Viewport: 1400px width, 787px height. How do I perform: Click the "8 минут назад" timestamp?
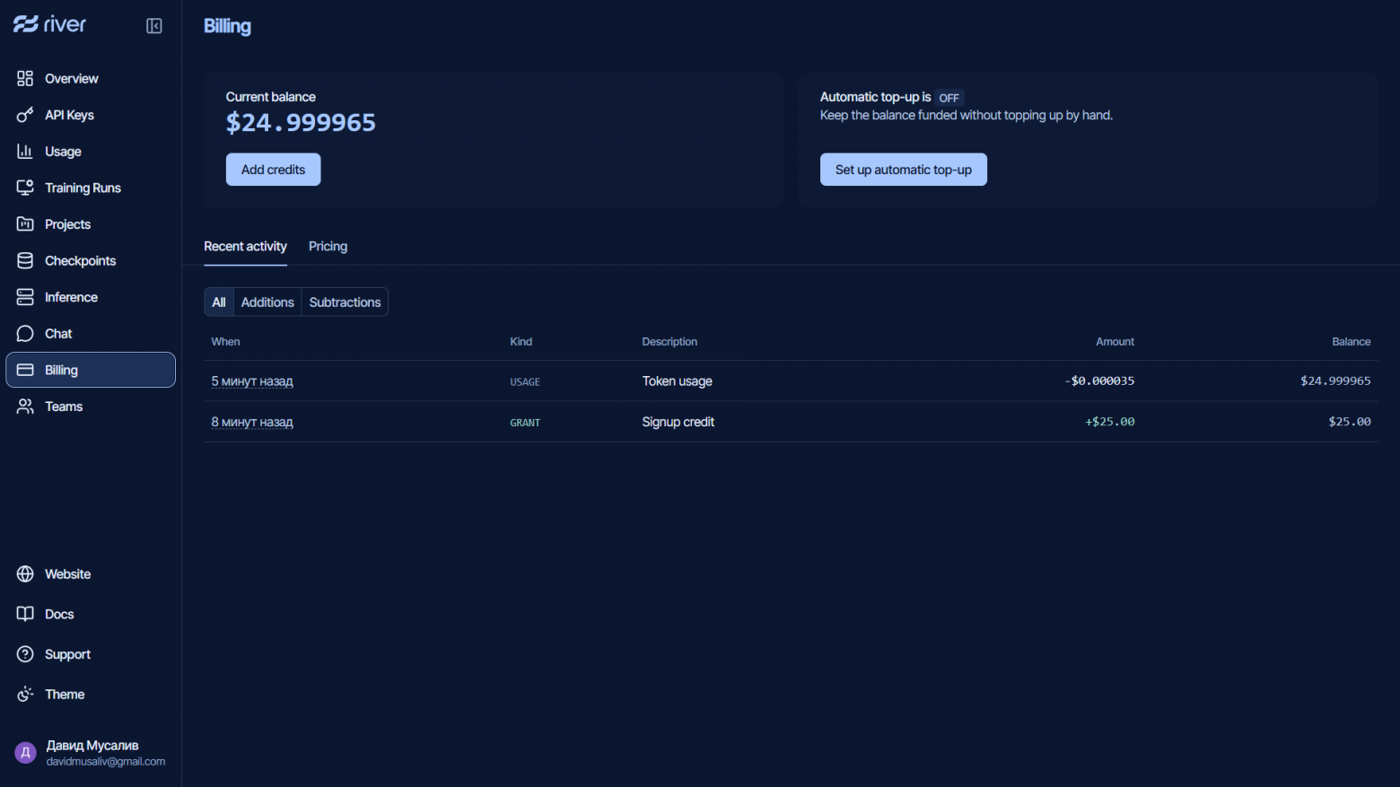[252, 422]
